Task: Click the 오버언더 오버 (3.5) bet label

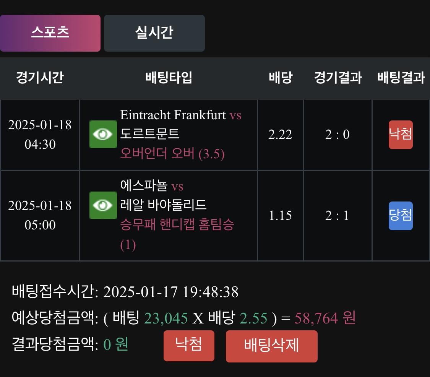Action: point(172,154)
